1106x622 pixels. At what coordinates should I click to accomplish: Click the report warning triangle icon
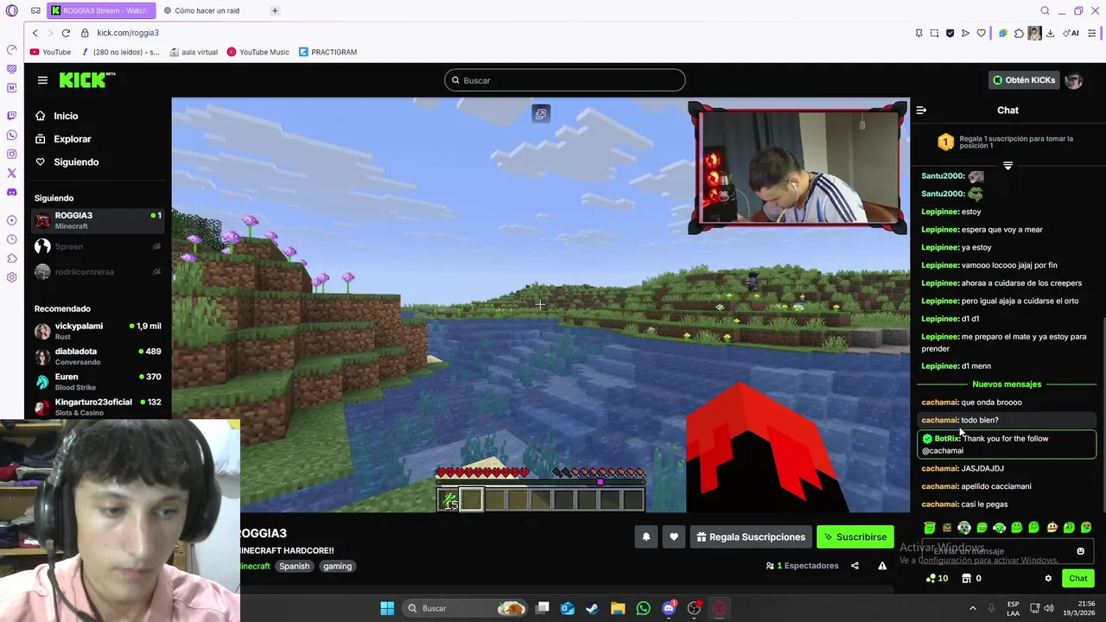click(882, 566)
